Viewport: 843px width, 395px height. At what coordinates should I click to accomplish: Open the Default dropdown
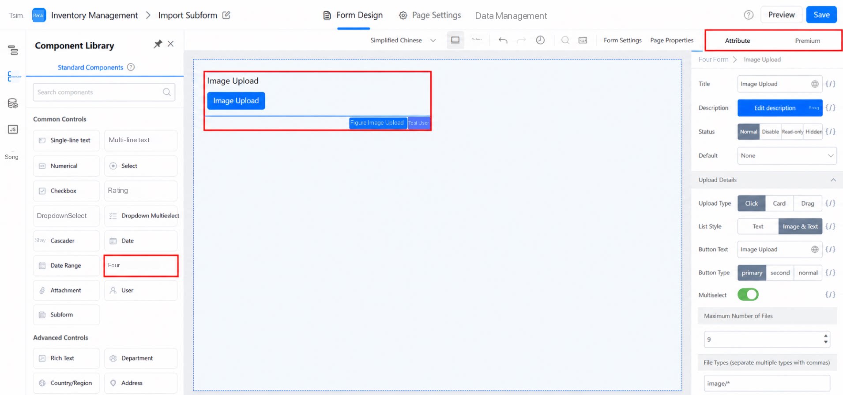tap(787, 155)
